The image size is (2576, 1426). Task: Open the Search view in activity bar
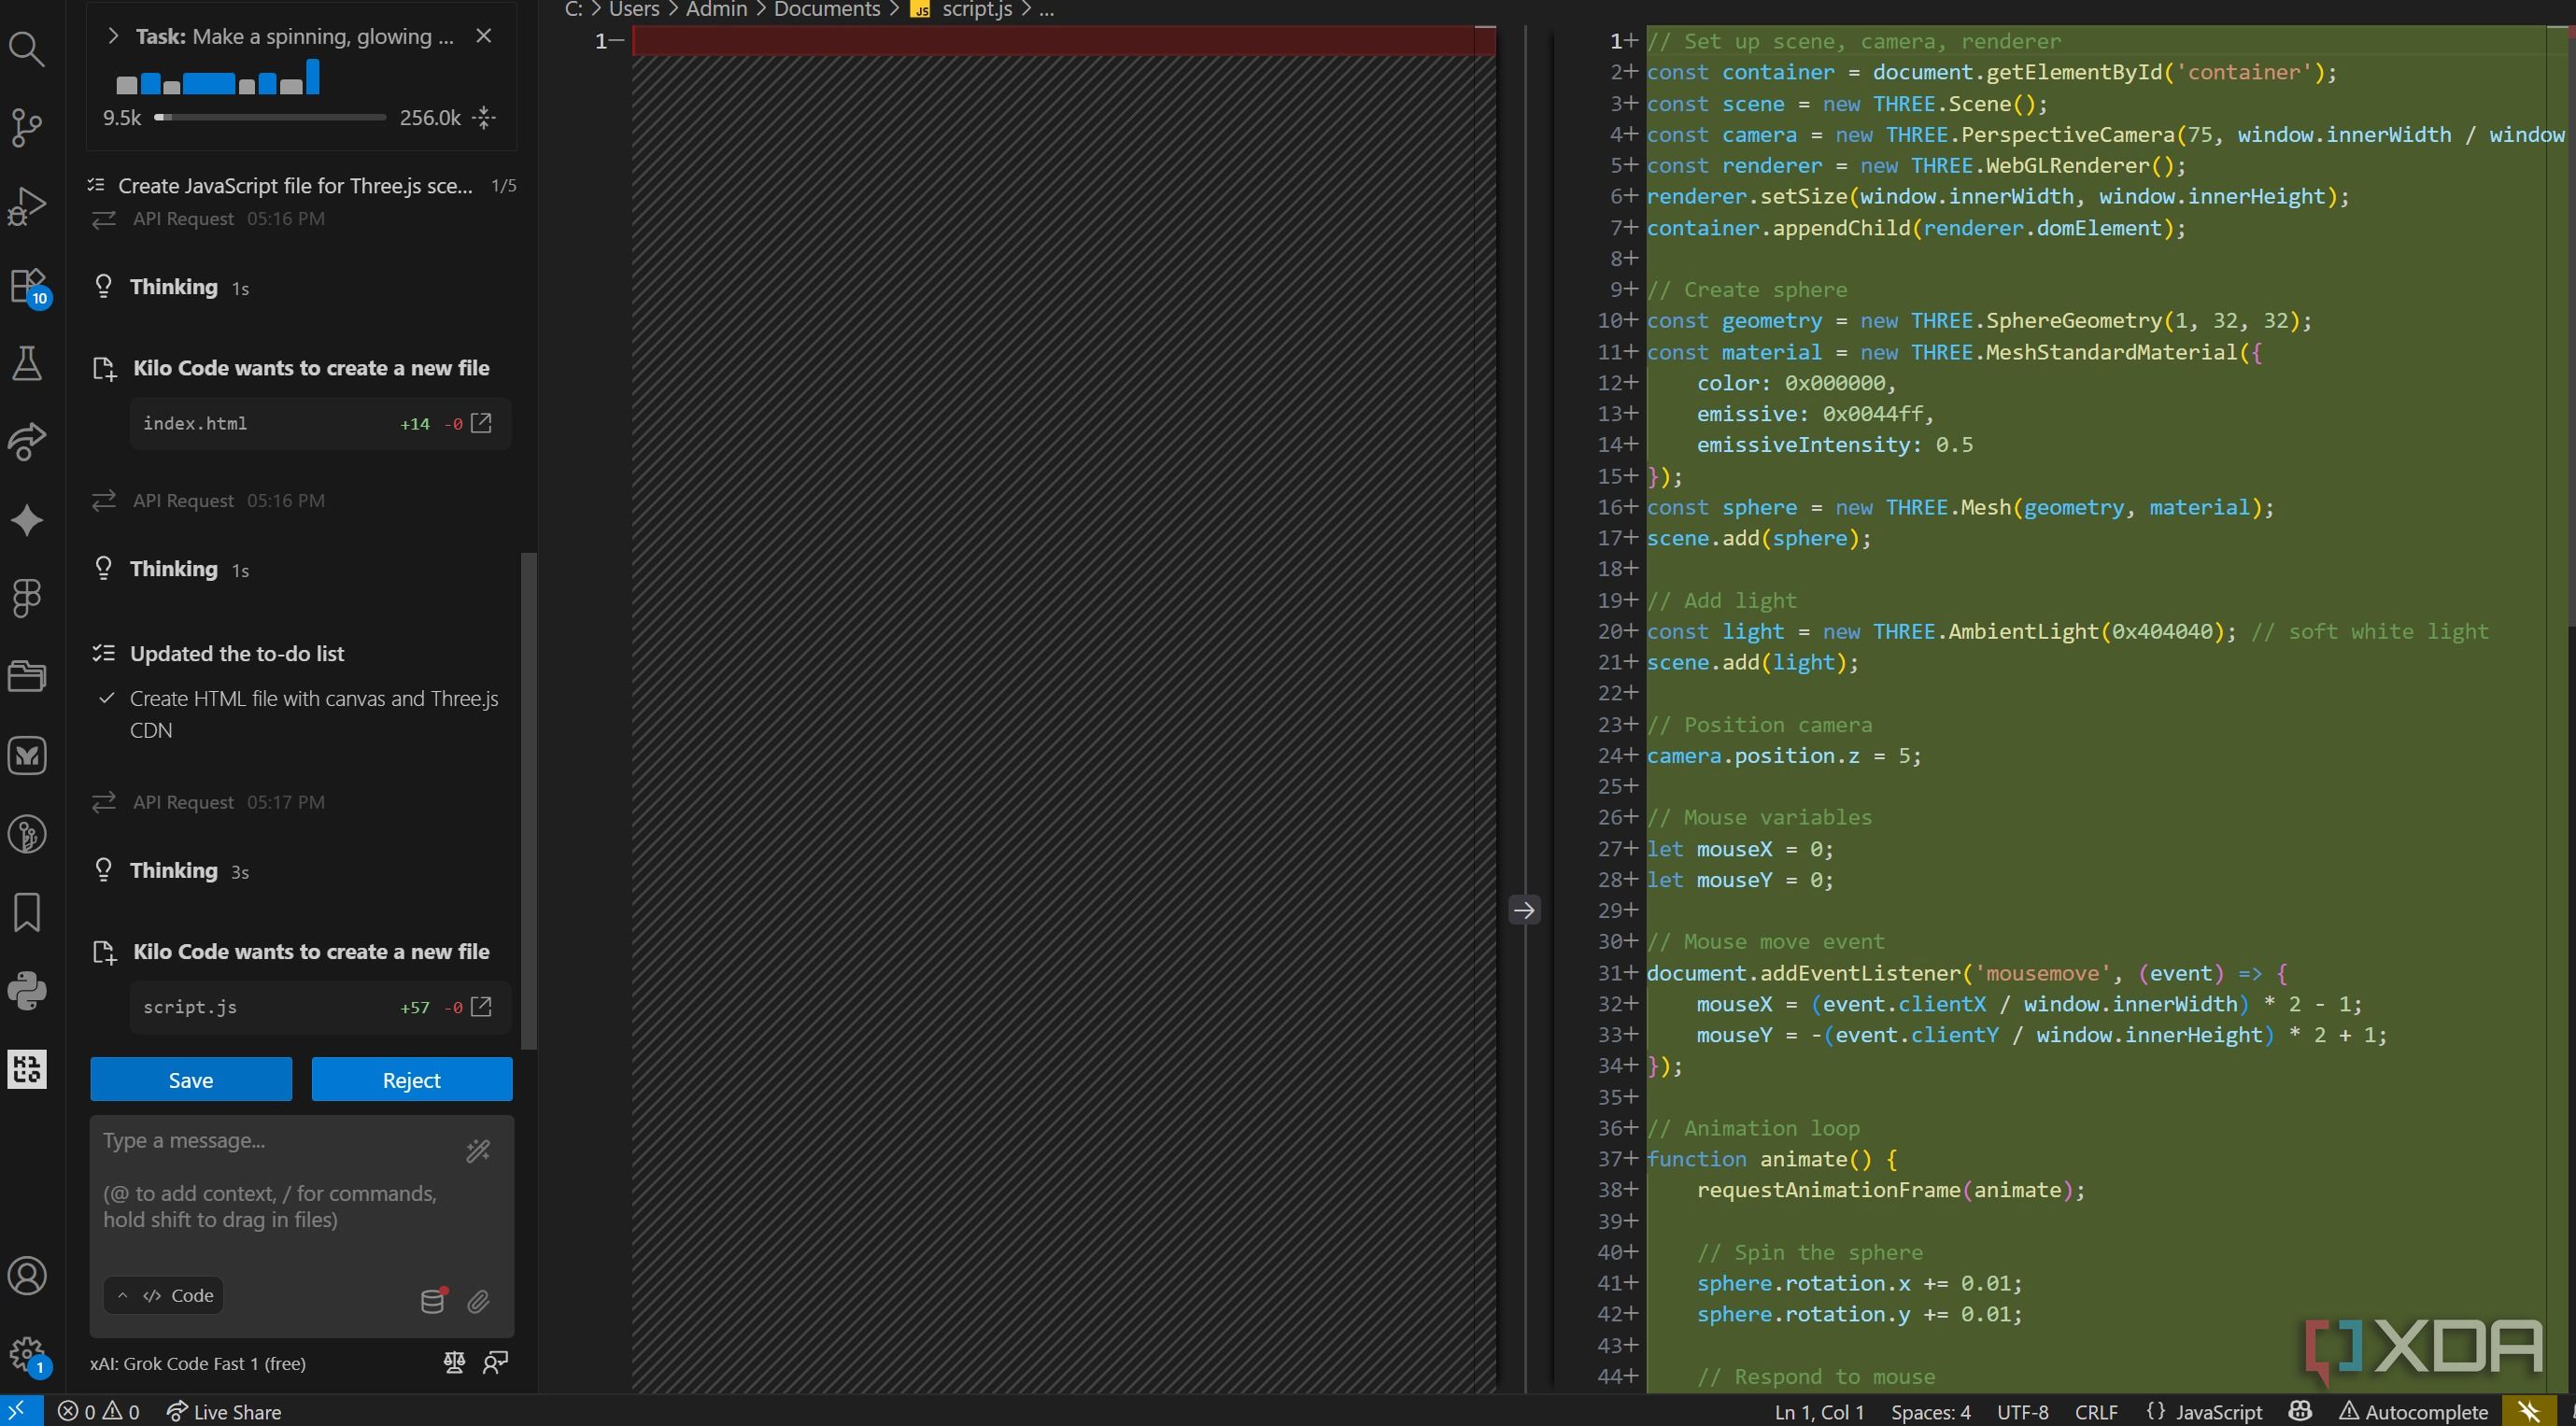click(27, 48)
